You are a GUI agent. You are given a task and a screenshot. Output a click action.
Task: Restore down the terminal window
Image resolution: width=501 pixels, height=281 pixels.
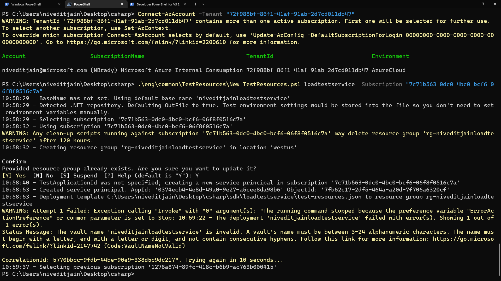[483, 4]
